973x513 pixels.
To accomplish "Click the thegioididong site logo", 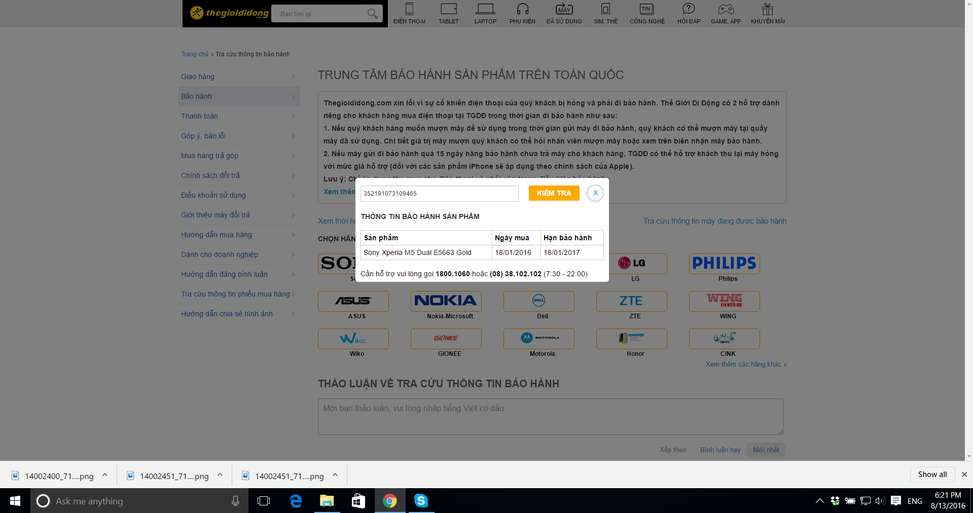I will [x=229, y=13].
